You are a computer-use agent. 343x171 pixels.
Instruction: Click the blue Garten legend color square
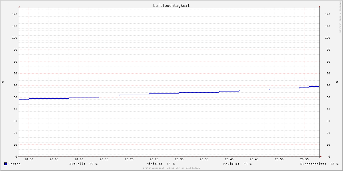[x=5, y=164]
